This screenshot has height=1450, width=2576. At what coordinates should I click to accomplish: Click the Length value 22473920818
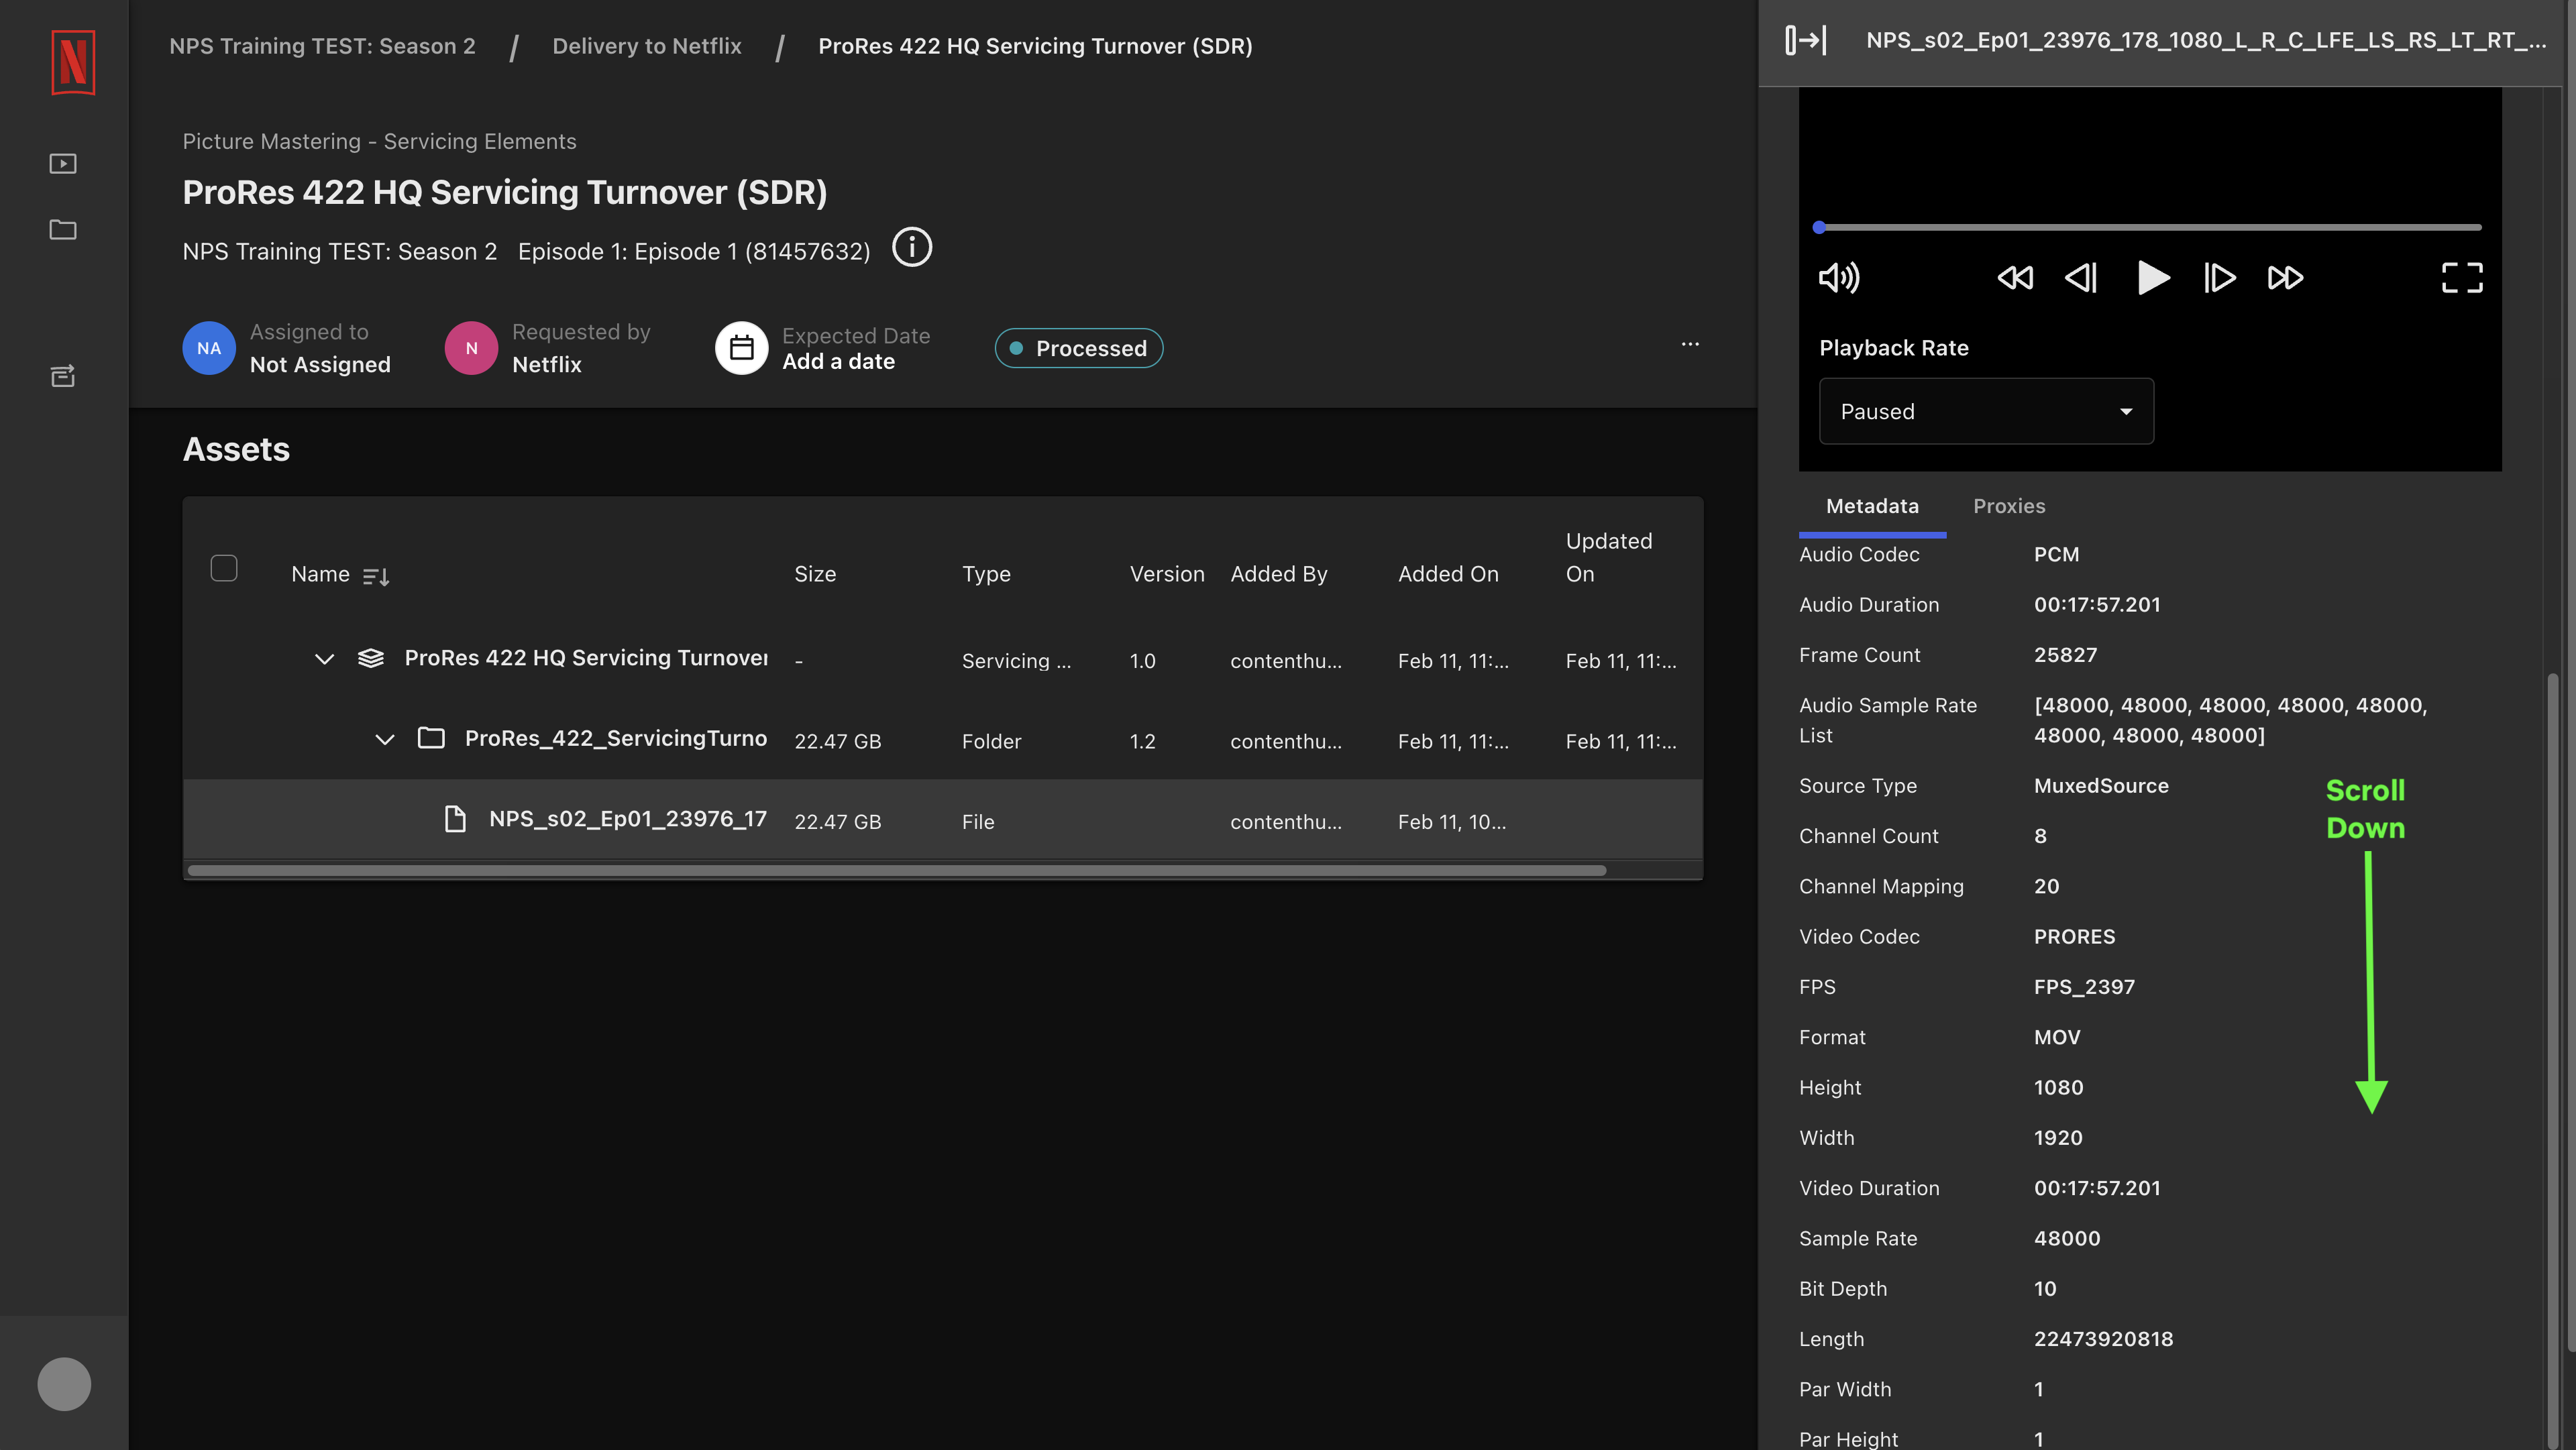click(2103, 1339)
